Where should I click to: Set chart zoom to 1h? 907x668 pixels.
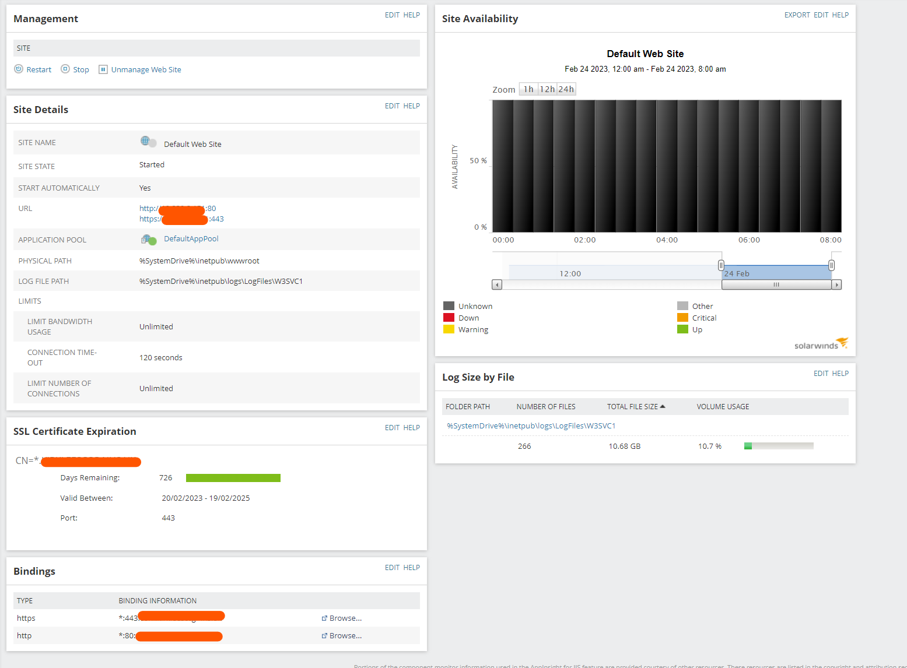pos(528,89)
